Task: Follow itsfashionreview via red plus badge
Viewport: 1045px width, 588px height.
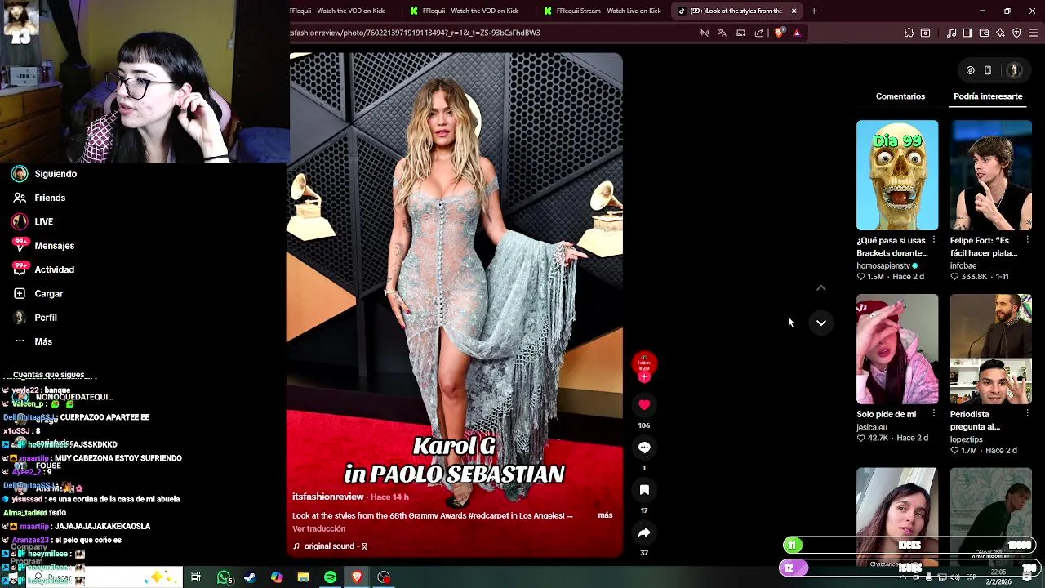Action: 644,377
